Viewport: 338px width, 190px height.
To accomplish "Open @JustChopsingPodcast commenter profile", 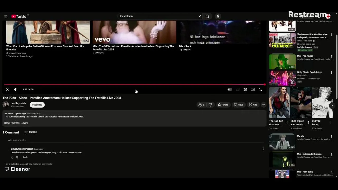I will pyautogui.click(x=22, y=149).
